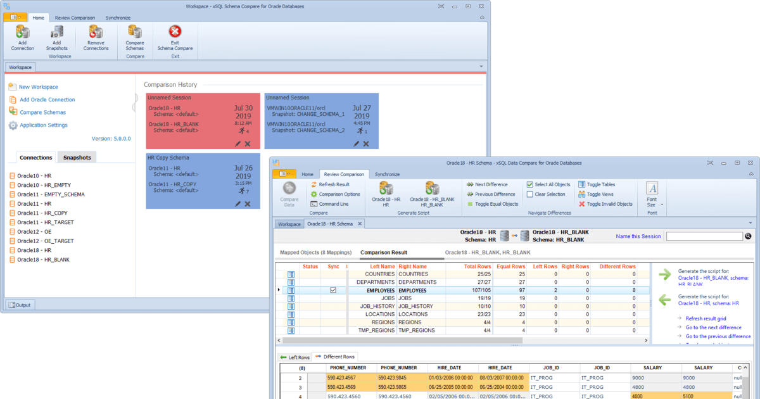
Task: Click Exit Schema Compare ribbon icon
Action: coord(175,37)
